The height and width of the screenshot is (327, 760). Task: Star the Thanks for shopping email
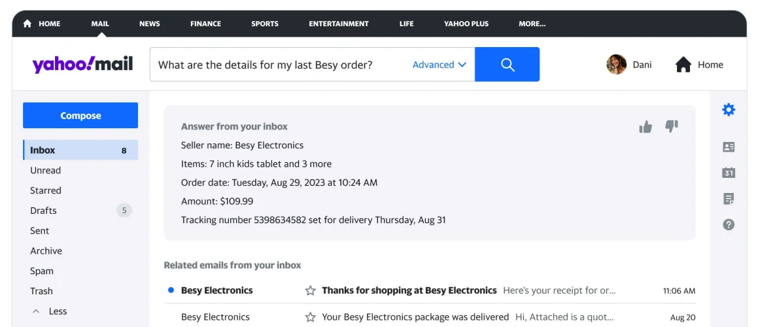310,290
